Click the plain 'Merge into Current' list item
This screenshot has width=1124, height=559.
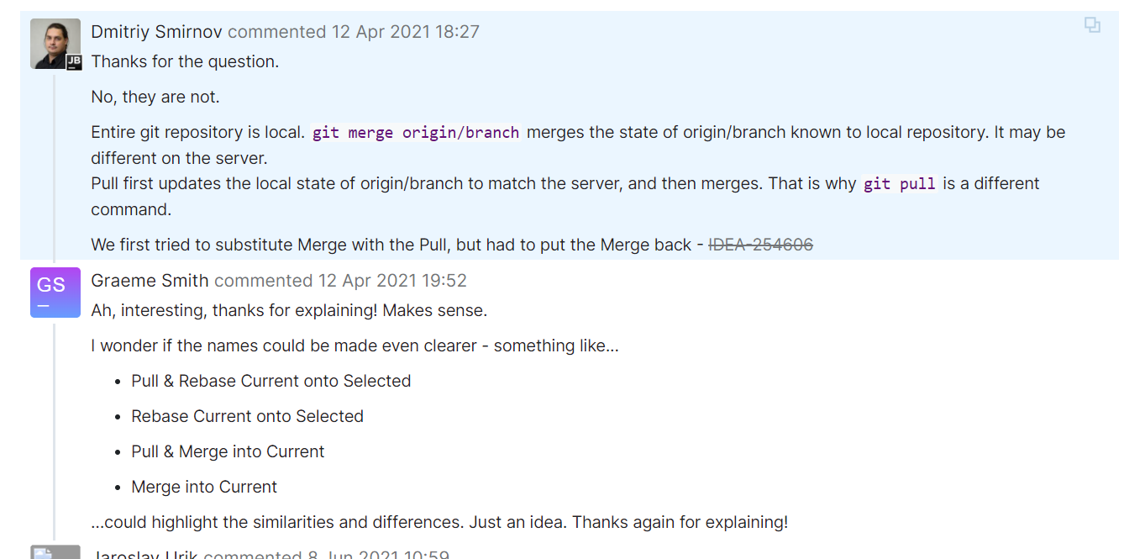pyautogui.click(x=204, y=487)
